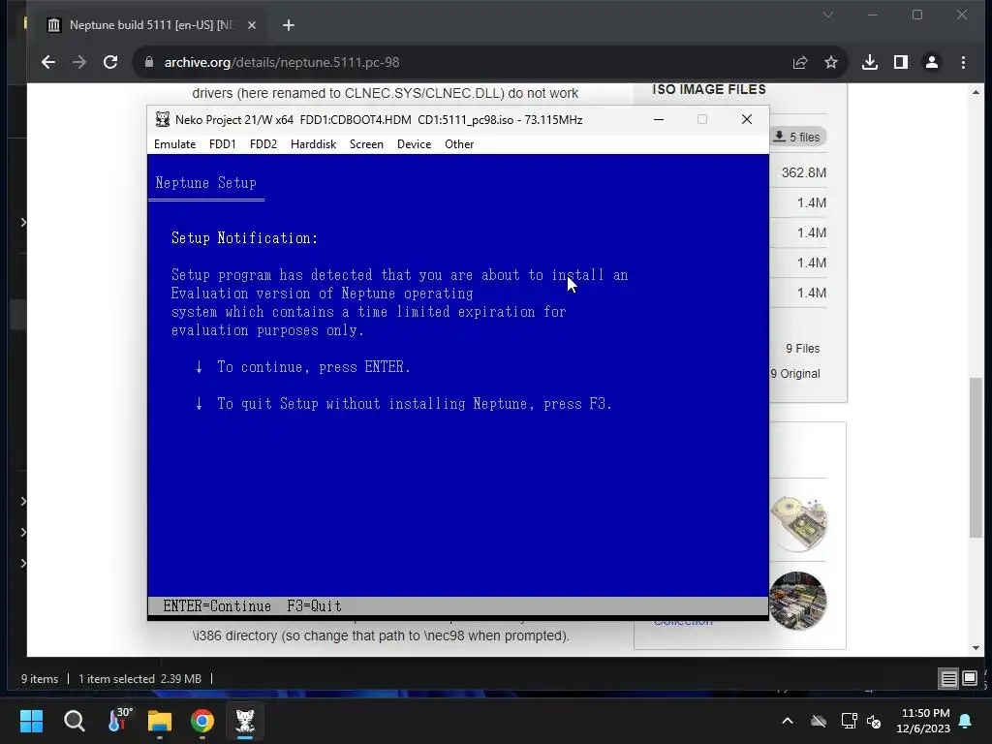Show hidden system tray icons
The height and width of the screenshot is (744, 992).
(788, 721)
